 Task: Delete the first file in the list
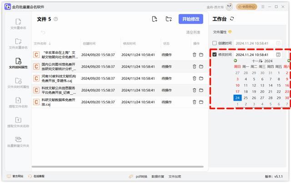pos(194,55)
